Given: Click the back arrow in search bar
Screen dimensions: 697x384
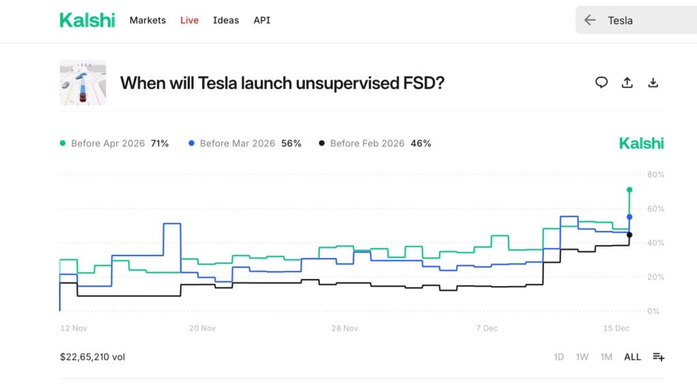Looking at the screenshot, I should pos(590,20).
